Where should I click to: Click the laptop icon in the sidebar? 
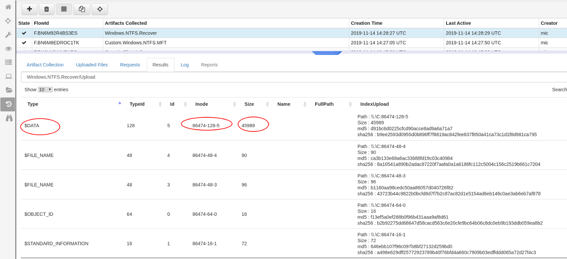click(x=8, y=76)
